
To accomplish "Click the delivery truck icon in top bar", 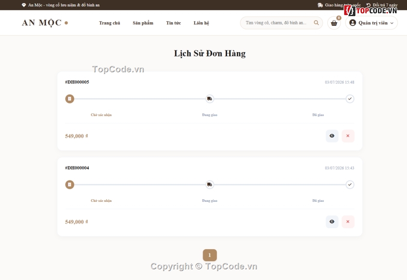I will [x=320, y=5].
